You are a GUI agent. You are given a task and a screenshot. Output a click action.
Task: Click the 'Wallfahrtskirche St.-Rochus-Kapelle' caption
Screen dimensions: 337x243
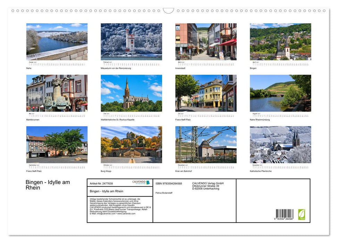[118, 119]
